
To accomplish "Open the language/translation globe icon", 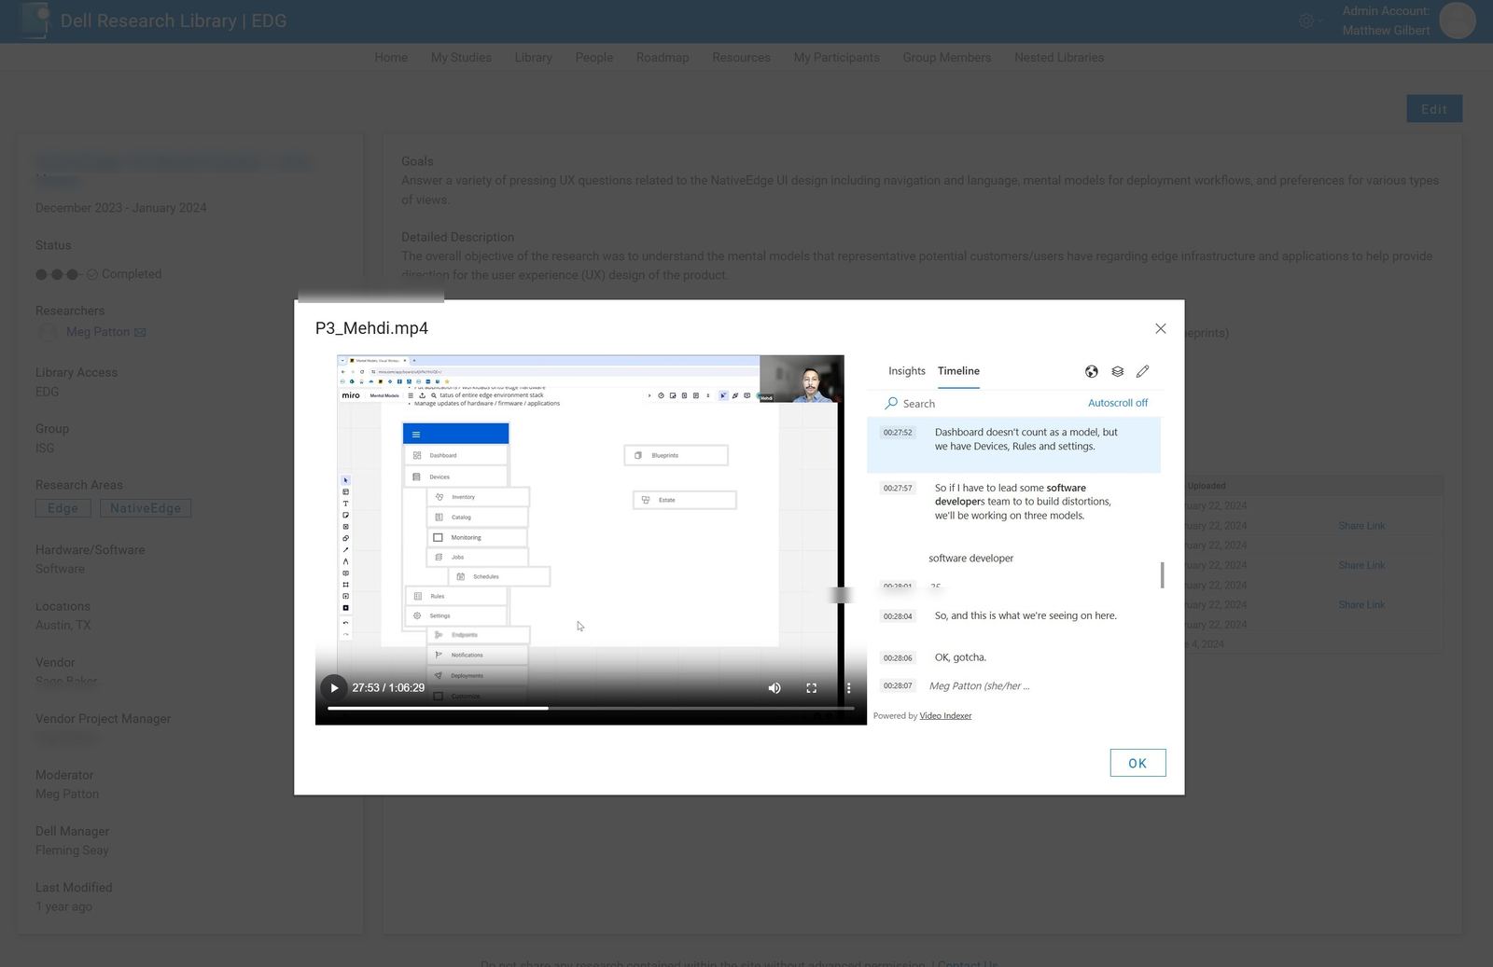I will tap(1091, 371).
